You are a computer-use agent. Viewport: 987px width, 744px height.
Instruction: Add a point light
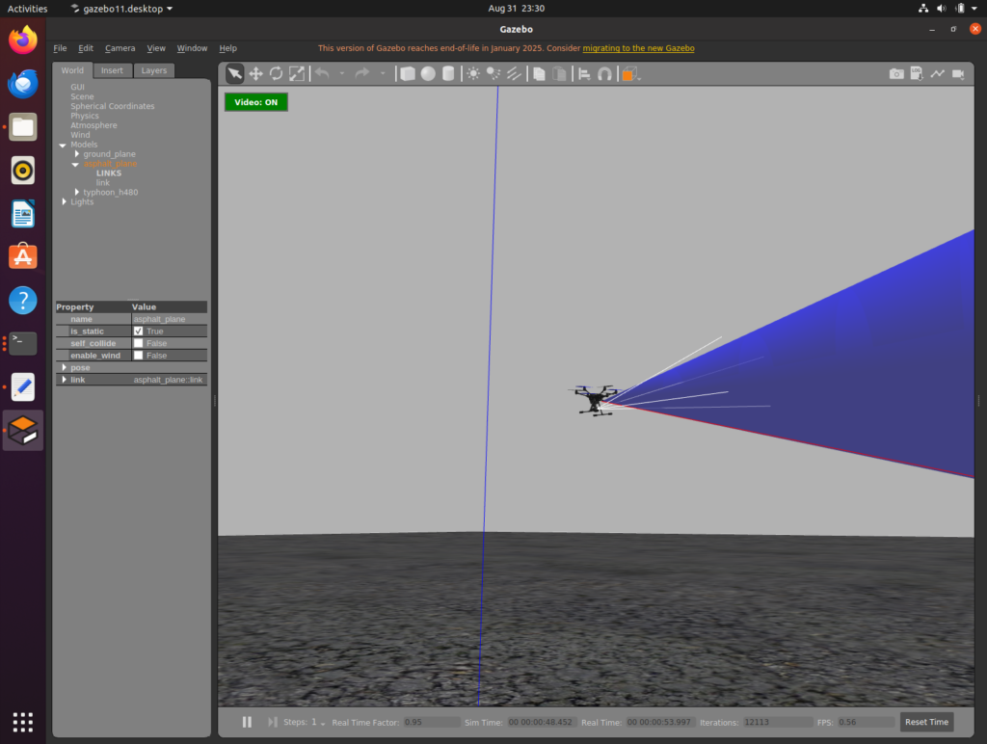(x=473, y=74)
